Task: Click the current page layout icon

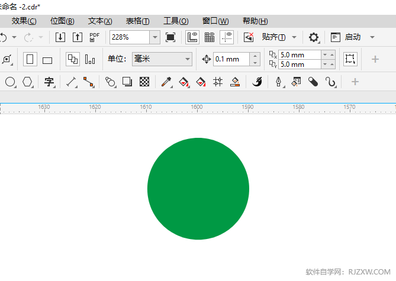Action: (x=90, y=59)
